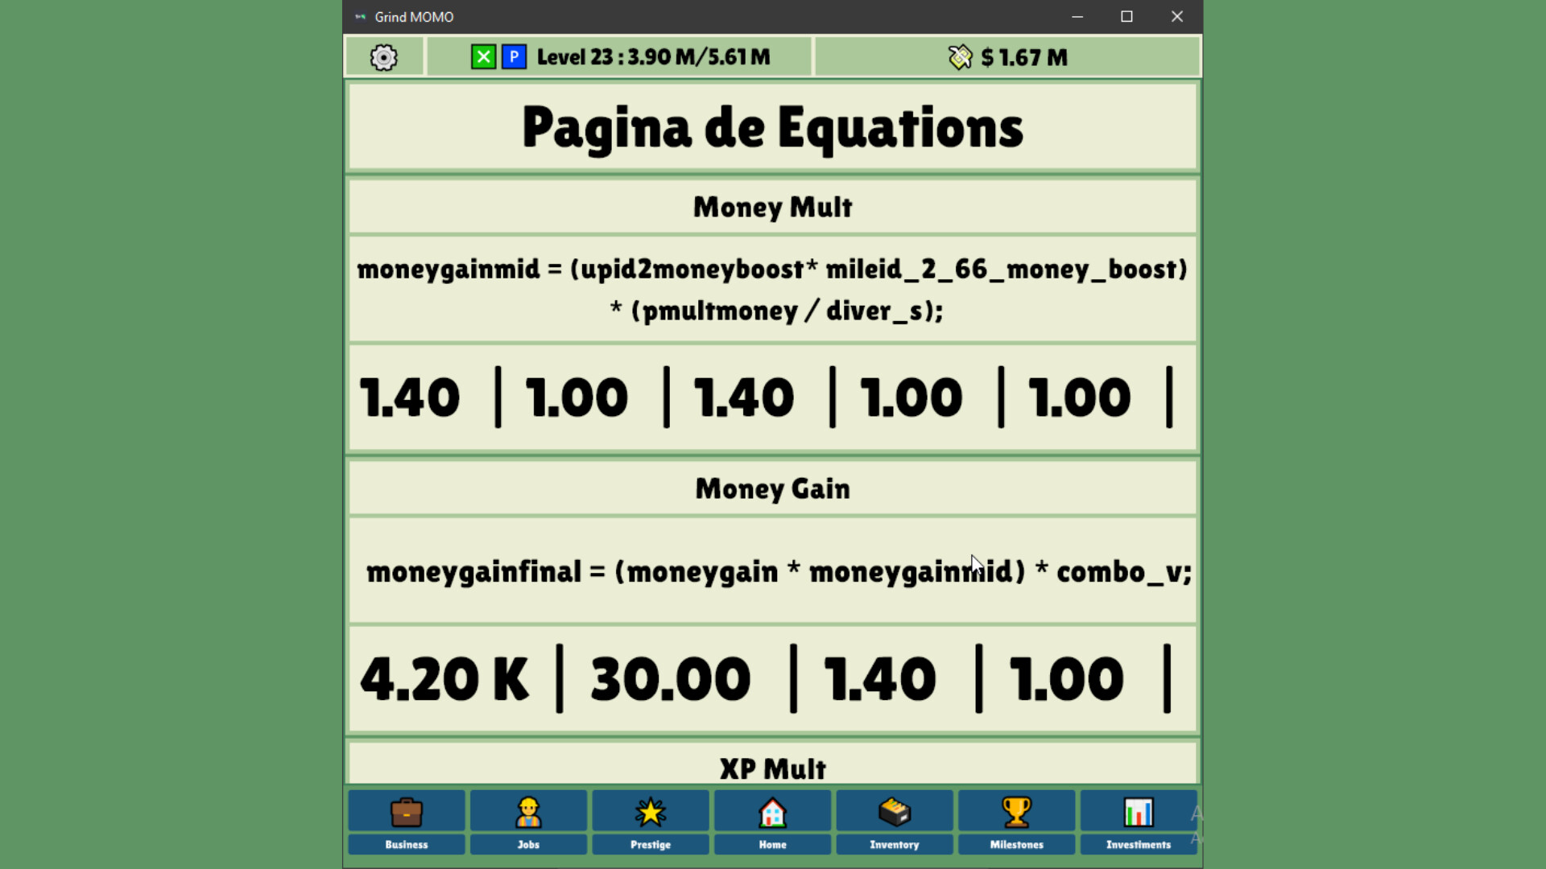Click the XP Mult section header

coord(772,768)
